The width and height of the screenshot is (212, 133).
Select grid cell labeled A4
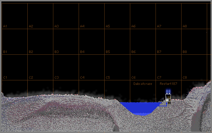point(91,16)
